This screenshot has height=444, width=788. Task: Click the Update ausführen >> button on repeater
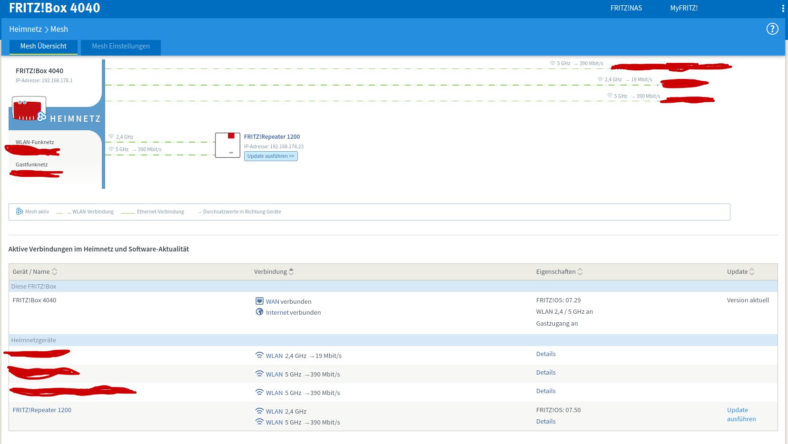pyautogui.click(x=271, y=156)
